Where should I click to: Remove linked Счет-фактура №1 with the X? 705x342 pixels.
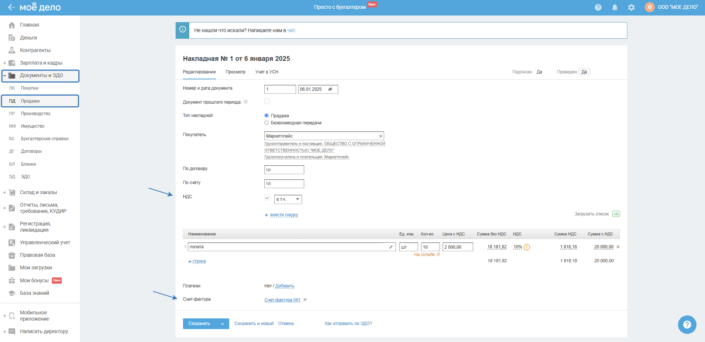pyautogui.click(x=305, y=300)
